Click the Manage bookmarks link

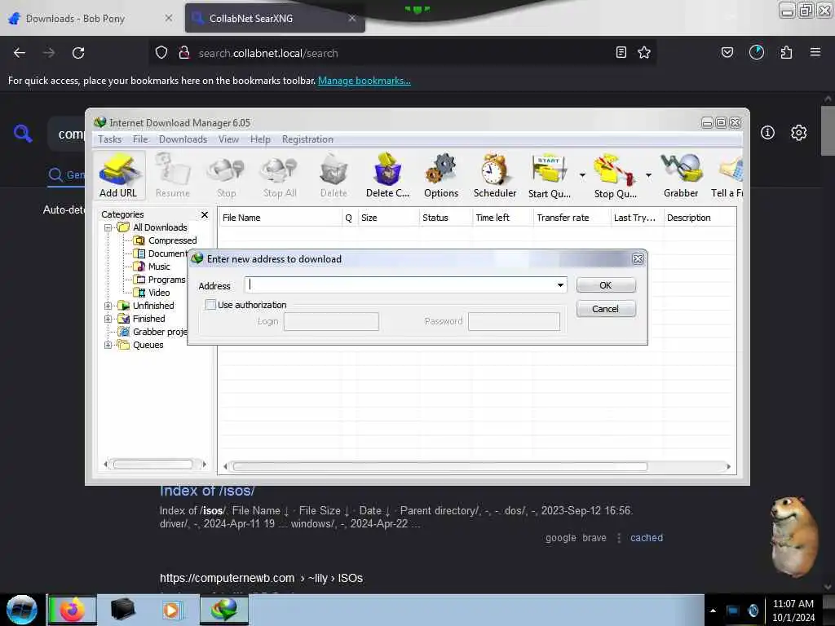click(364, 81)
